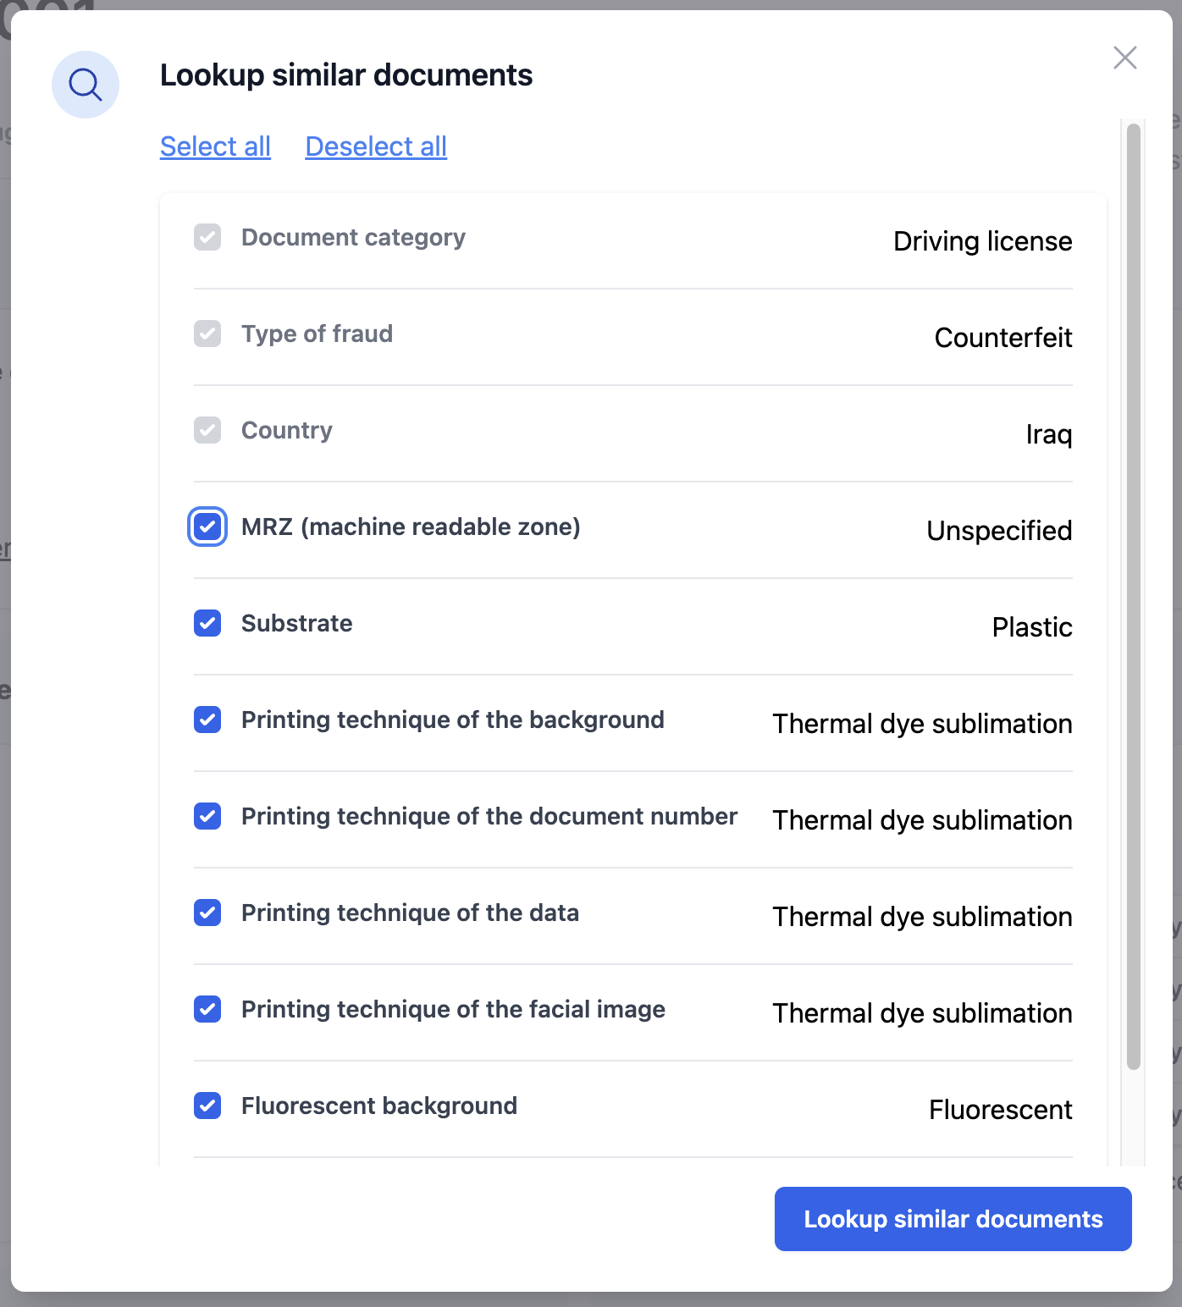Uncheck Printing technique of the background checkbox
The image size is (1182, 1307).
point(207,720)
